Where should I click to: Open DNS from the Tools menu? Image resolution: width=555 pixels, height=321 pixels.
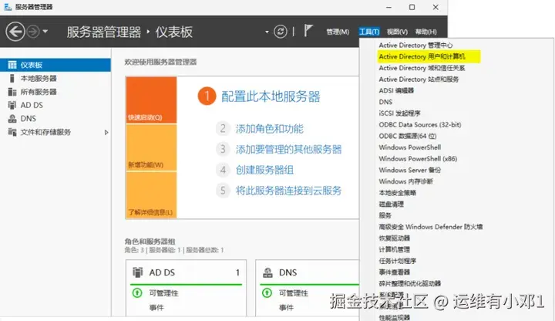pyautogui.click(x=385, y=102)
